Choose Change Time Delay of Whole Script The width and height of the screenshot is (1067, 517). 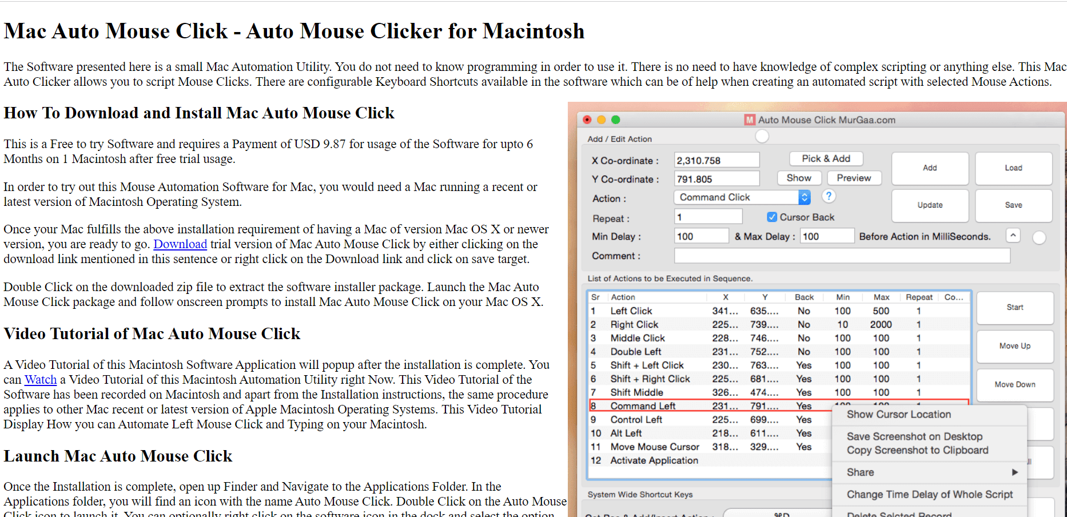[x=929, y=494]
